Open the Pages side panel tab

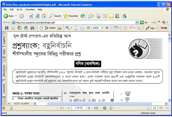click(4, 52)
